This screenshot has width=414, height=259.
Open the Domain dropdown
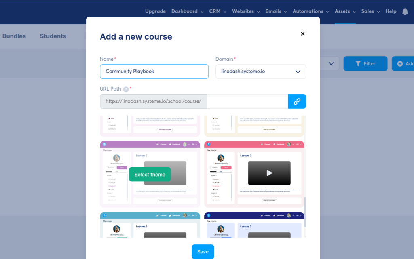coord(260,72)
